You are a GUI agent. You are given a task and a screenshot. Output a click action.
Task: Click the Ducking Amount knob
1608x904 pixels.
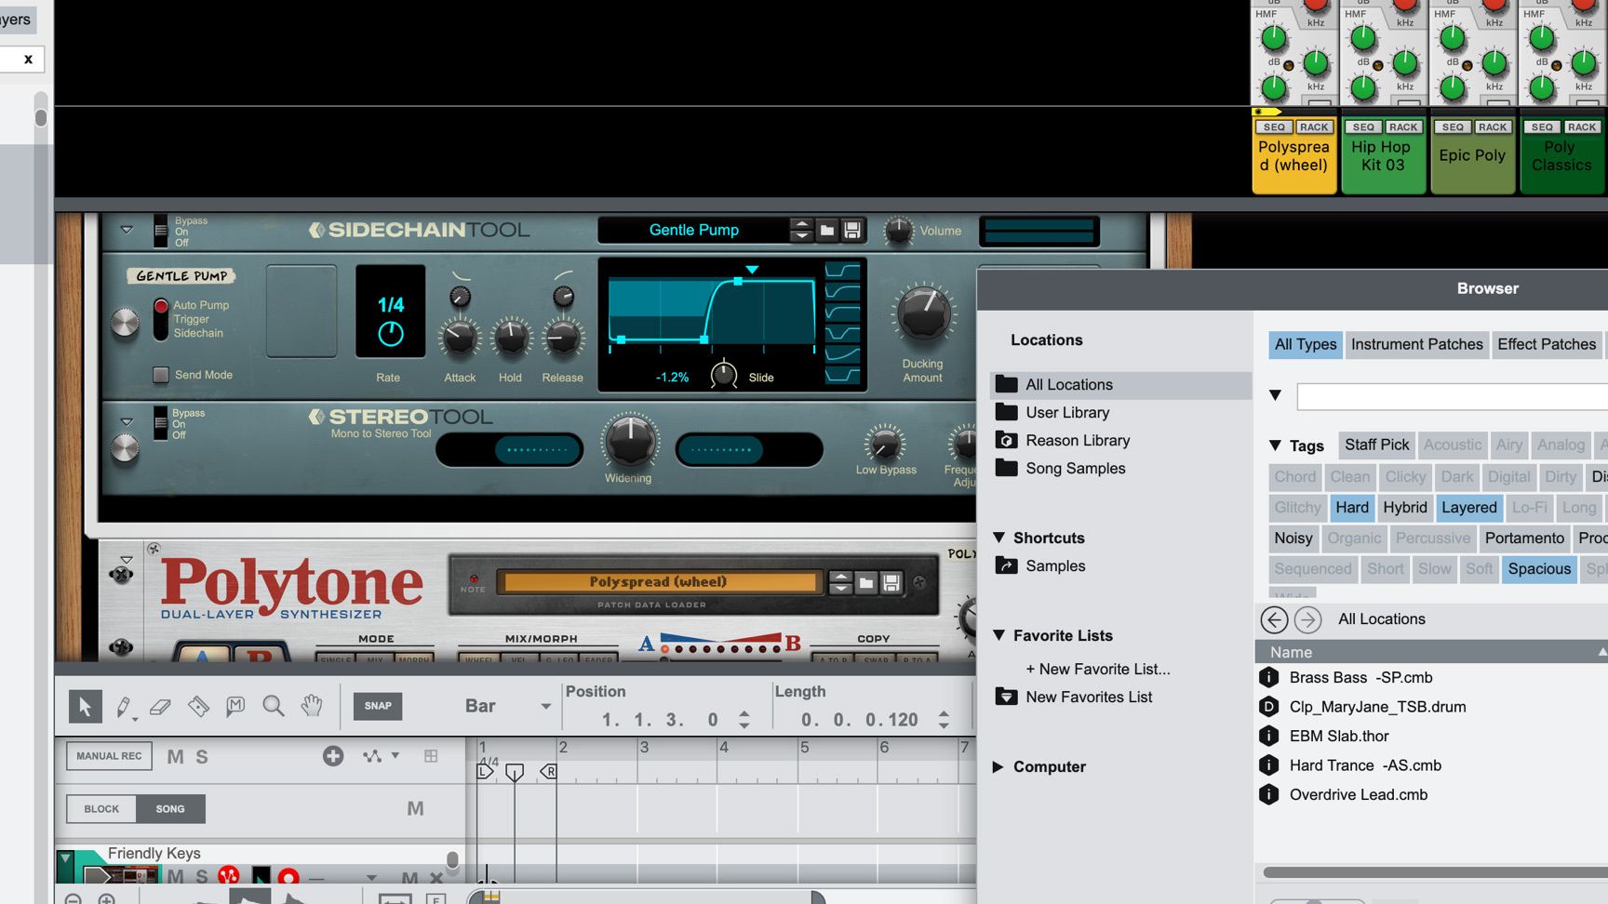[923, 311]
